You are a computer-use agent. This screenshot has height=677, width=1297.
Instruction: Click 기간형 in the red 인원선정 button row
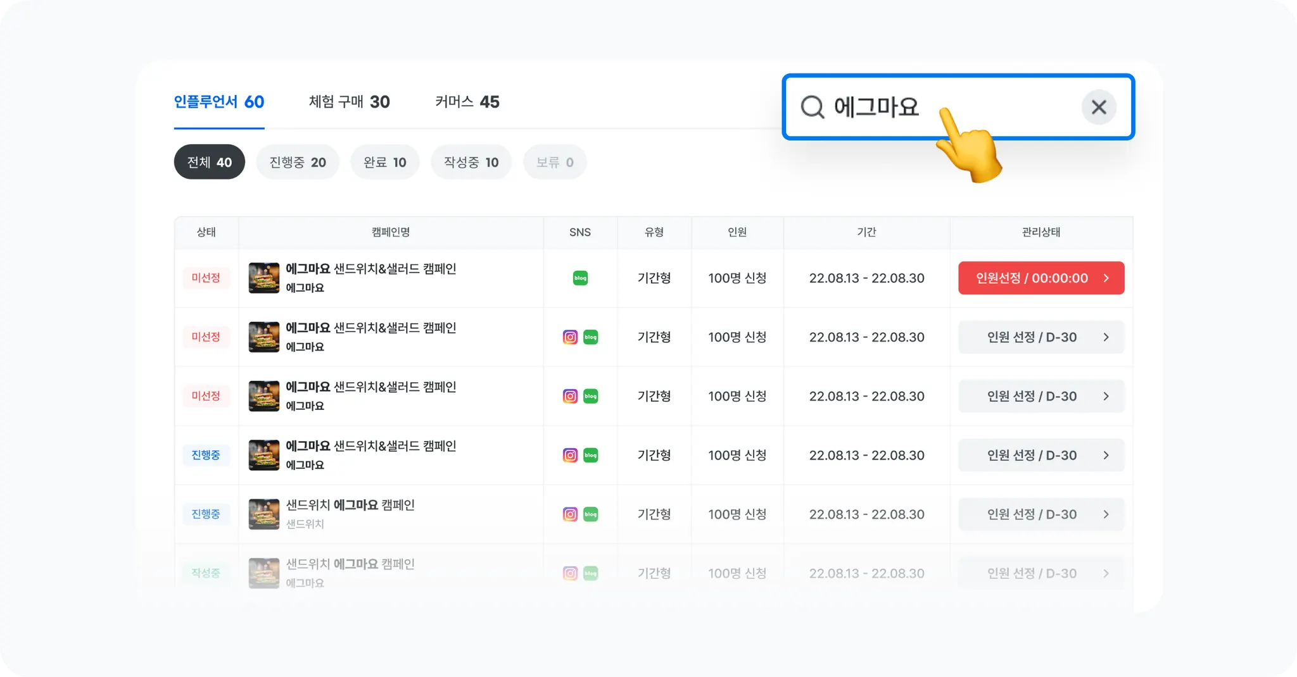654,278
